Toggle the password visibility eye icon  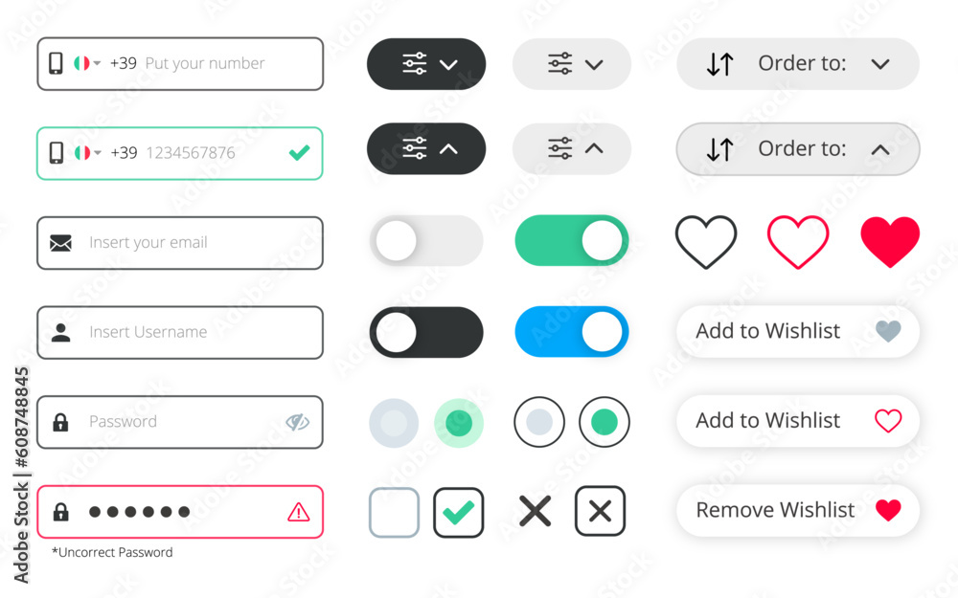298,422
